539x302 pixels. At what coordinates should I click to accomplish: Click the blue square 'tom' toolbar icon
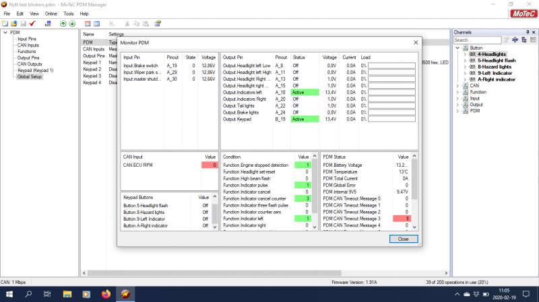[48, 24]
